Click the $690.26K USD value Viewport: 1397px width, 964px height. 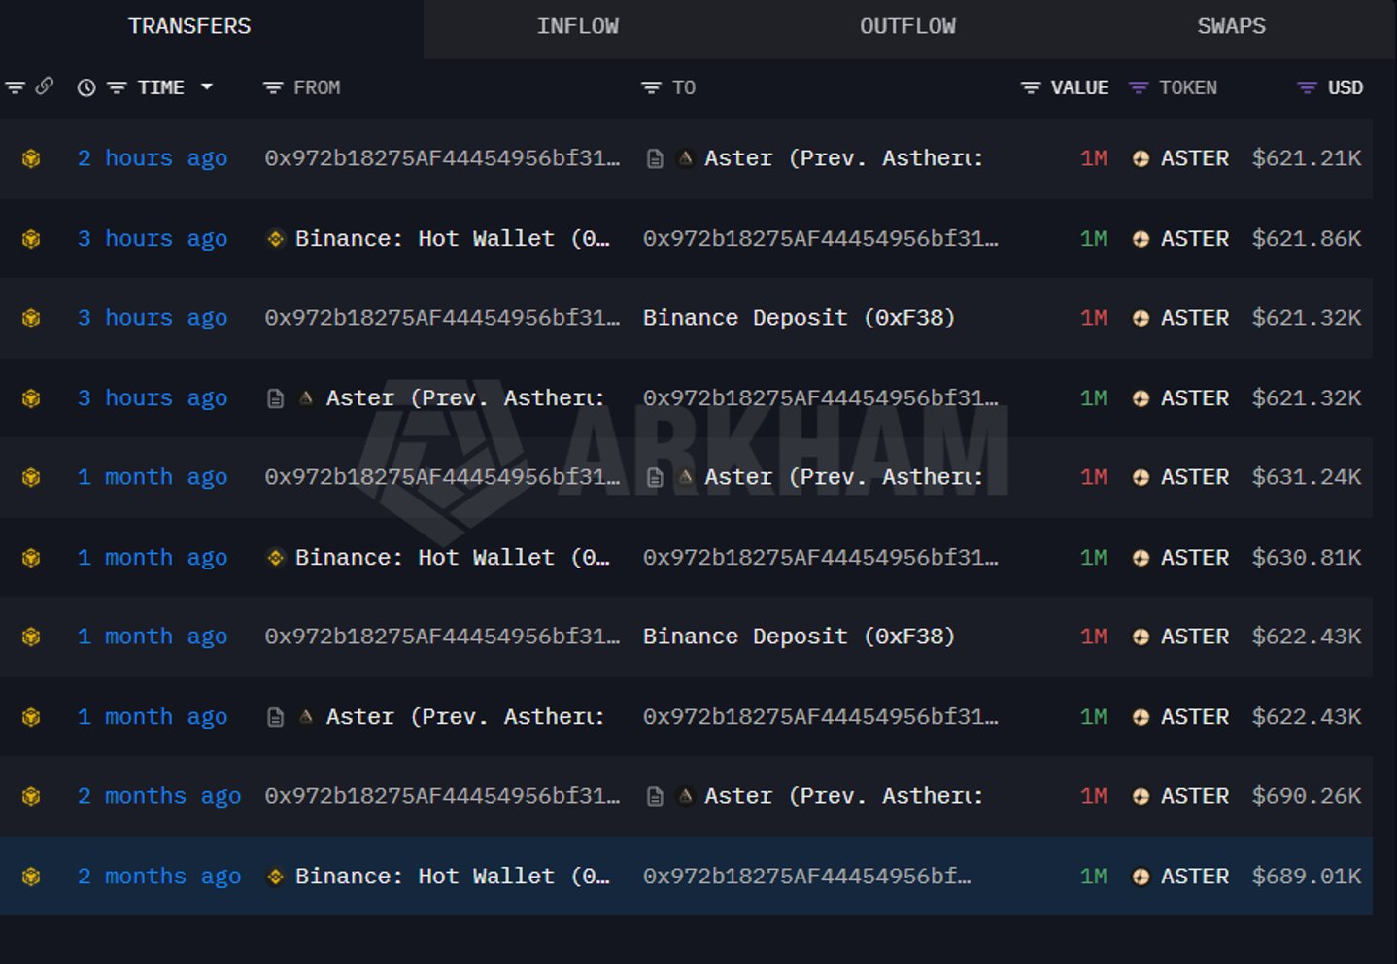point(1307,796)
